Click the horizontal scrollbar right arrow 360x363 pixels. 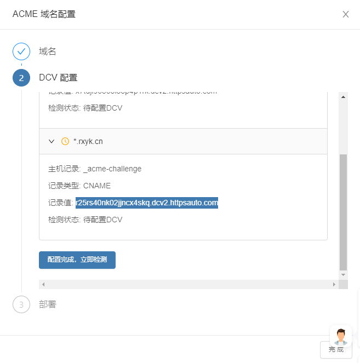coord(334,284)
